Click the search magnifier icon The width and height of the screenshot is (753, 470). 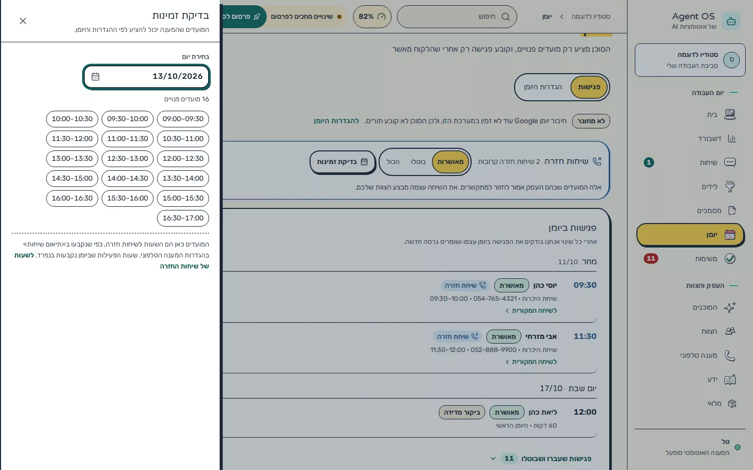click(506, 17)
